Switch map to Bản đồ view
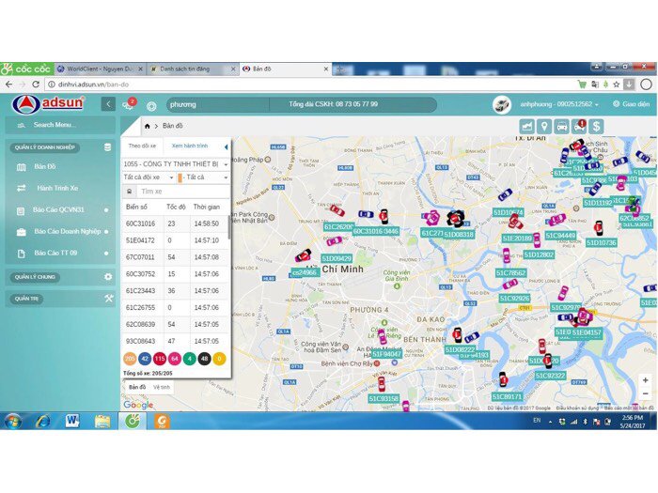The height and width of the screenshot is (493, 658). [x=137, y=387]
